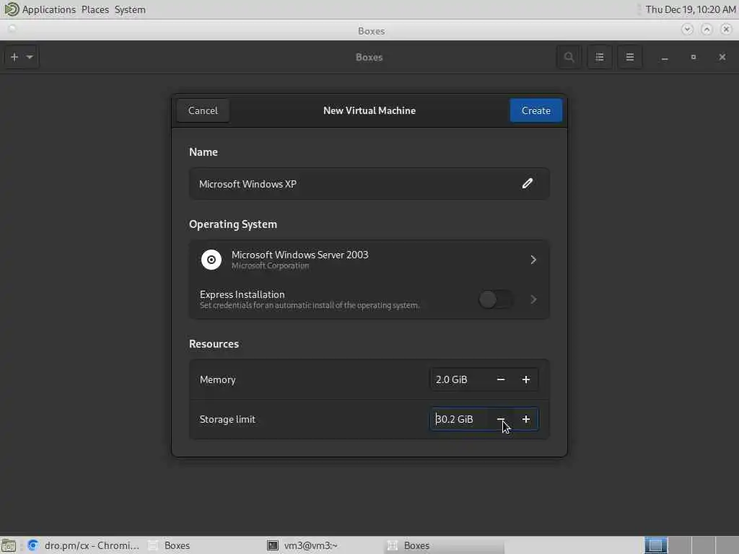Image resolution: width=739 pixels, height=554 pixels.
Task: Click the Resources heading
Action: (x=214, y=343)
